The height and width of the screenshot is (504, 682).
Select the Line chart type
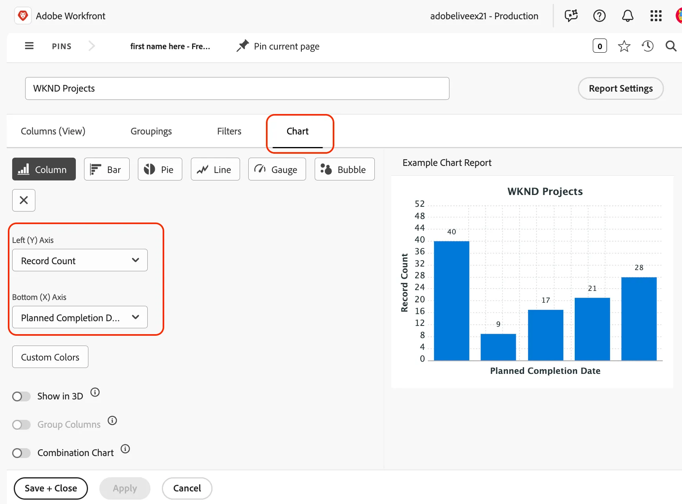215,169
